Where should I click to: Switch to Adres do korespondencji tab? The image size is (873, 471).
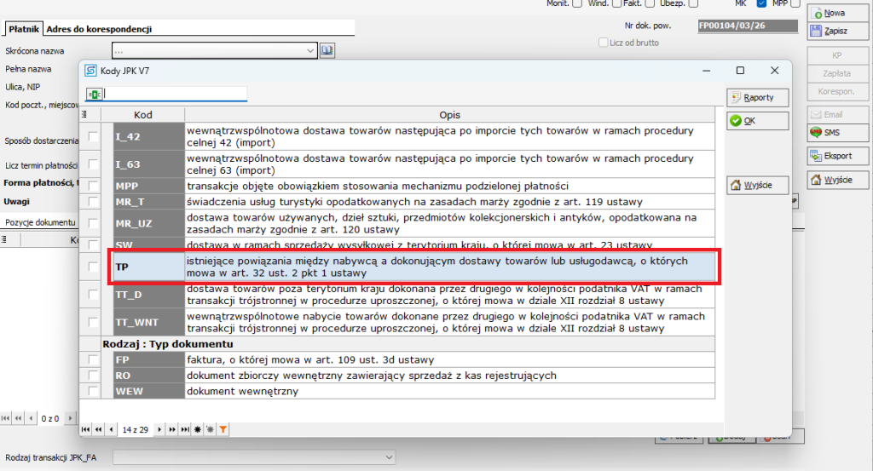[x=98, y=29]
